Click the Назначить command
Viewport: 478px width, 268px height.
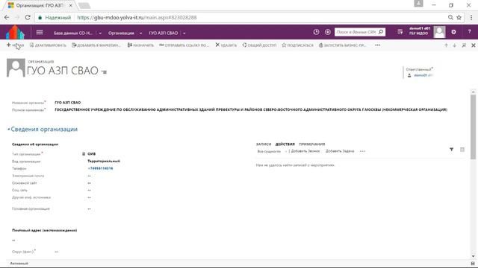[140, 45]
